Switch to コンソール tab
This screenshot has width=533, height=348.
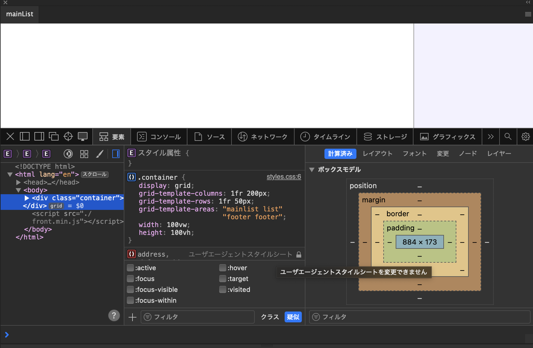pos(159,137)
